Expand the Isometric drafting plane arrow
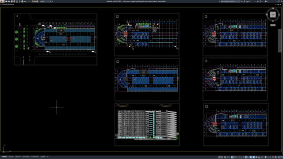Viewport: 283px width, 159px height. [241, 157]
